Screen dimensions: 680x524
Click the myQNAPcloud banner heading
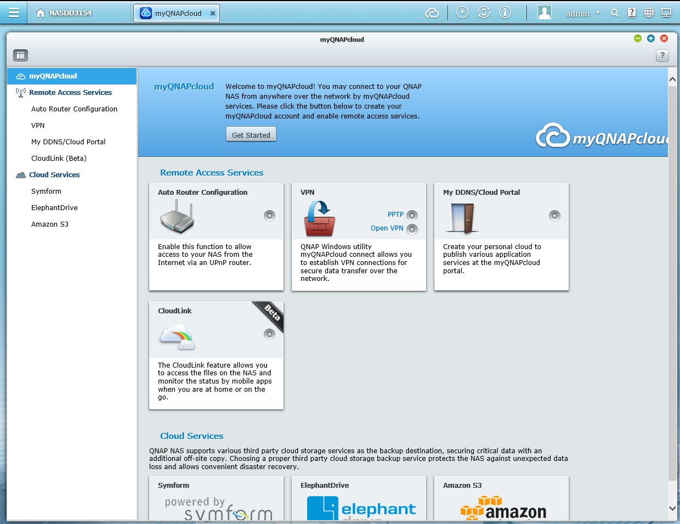pos(184,87)
